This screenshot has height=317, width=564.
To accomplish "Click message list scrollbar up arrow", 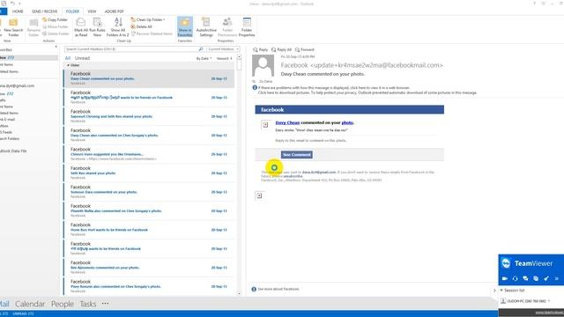I will 239,57.
